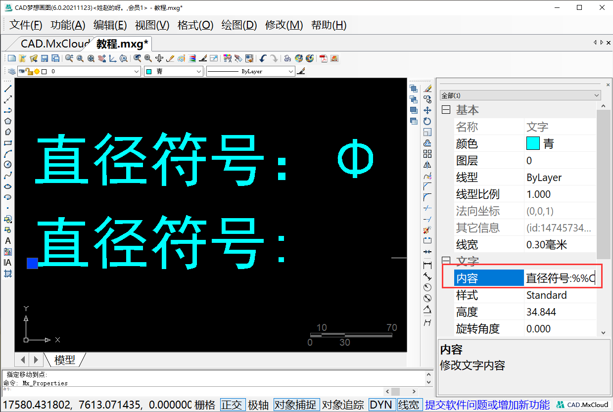Select the Polygon drawing tool
This screenshot has height=412, width=613.
7,121
